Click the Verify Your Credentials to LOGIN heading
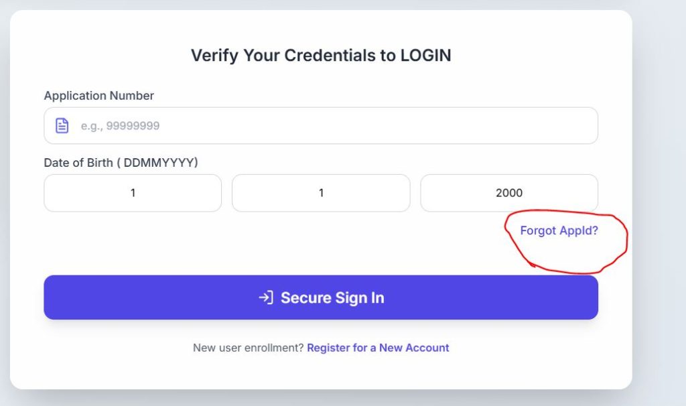The width and height of the screenshot is (686, 406). tap(321, 55)
